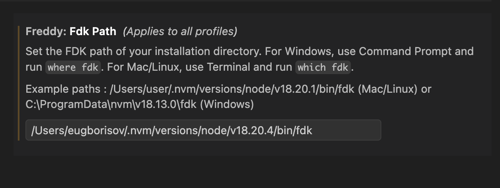Screen dimensions: 500x188
Task: Click the "which fdk" code snippet
Action: click(323, 67)
